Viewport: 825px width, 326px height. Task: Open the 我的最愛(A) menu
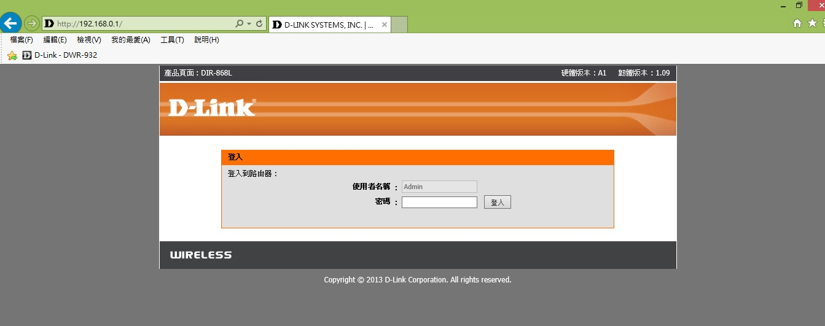pos(130,40)
